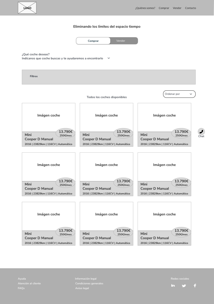Open the 'Ordenar por' dropdown
The height and width of the screenshot is (304, 214).
click(179, 94)
